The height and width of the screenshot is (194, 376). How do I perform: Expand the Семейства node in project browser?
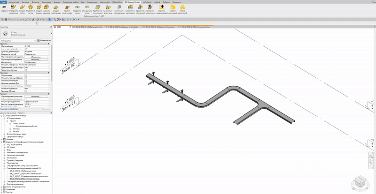point(2,190)
